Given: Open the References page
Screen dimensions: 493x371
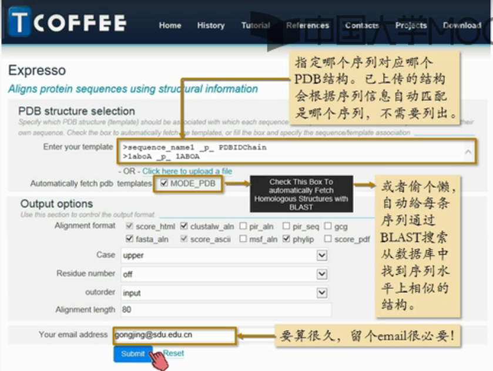Looking at the screenshot, I should [x=307, y=25].
